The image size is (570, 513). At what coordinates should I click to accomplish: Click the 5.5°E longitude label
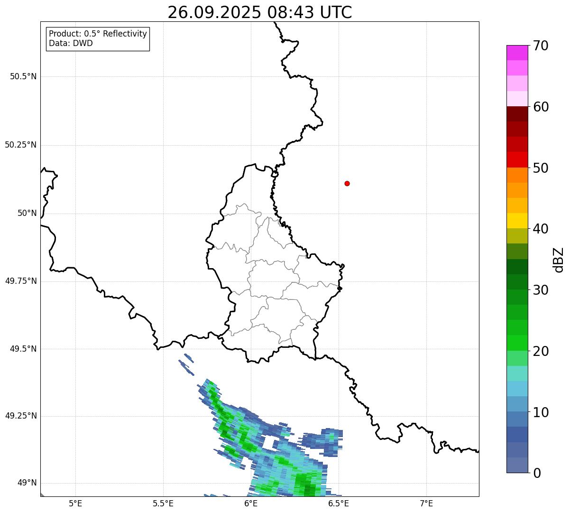click(x=163, y=504)
